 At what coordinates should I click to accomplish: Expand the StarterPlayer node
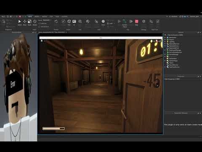coord(165,61)
